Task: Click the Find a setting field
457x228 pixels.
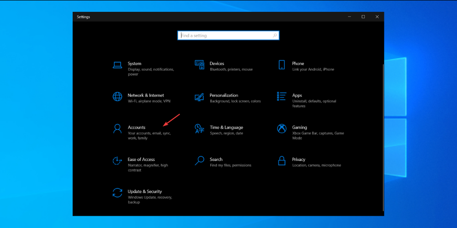Action: (x=228, y=36)
